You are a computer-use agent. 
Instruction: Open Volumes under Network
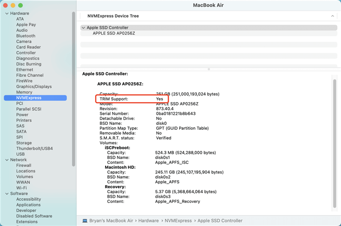click(x=25, y=177)
